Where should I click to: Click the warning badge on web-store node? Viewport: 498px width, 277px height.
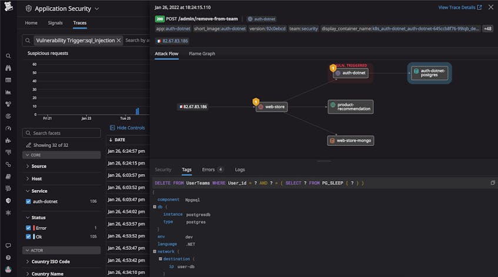[256, 102]
